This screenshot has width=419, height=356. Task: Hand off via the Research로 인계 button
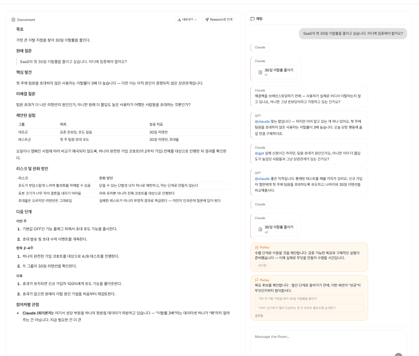click(219, 20)
